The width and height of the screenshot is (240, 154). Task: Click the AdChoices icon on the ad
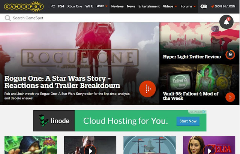click(x=204, y=112)
